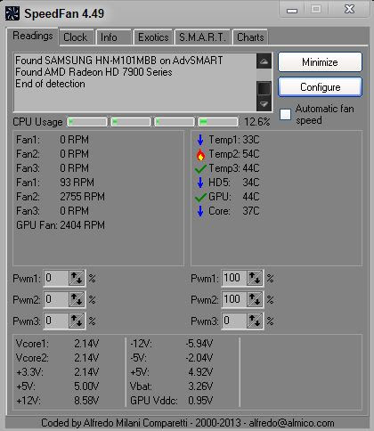Click the flame icon next to Temp2
The image size is (374, 431).
point(200,154)
